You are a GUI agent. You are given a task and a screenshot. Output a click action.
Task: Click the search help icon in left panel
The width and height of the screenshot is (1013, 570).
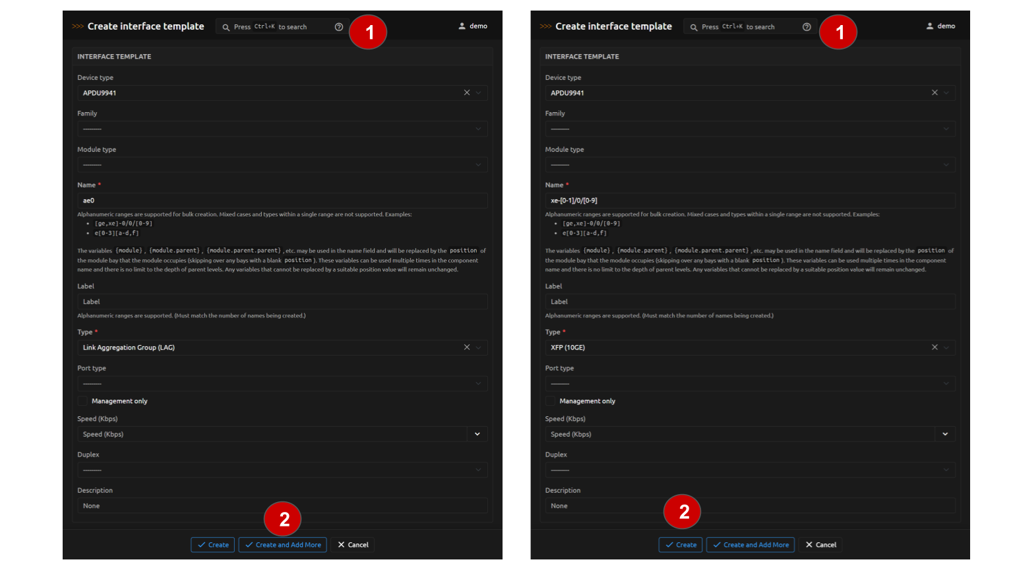(x=339, y=27)
